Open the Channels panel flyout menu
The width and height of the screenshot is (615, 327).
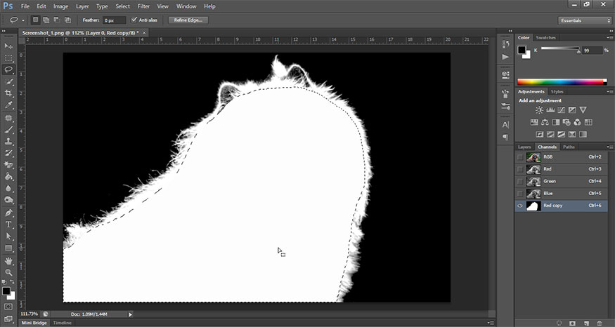click(610, 147)
